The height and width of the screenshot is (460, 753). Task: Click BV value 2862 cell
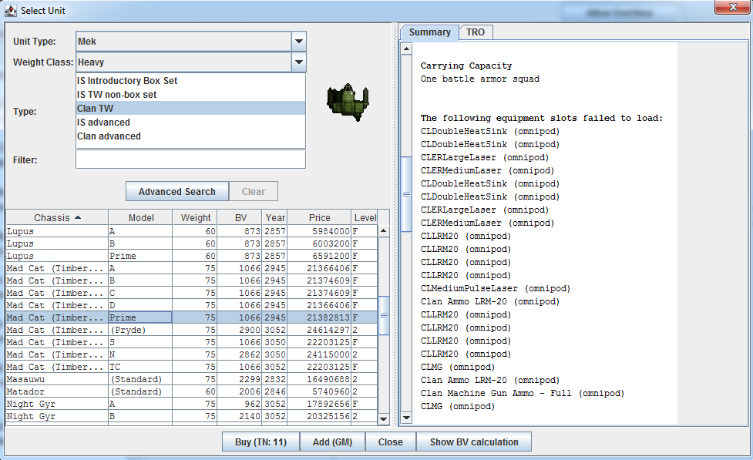pyautogui.click(x=240, y=354)
